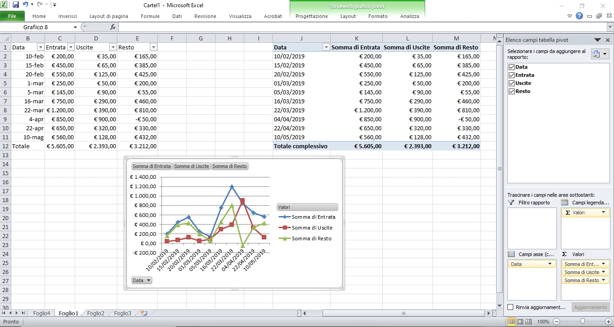
Task: Open the Microsoft Excel help icon
Action: pos(579,16)
